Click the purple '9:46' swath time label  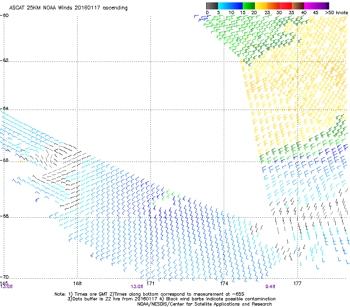click(270, 287)
